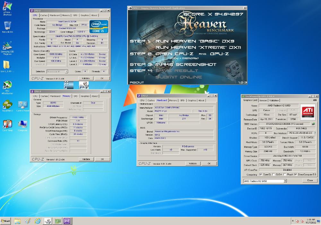Switch to the Heaven Benchmark taskbar button

48,221
